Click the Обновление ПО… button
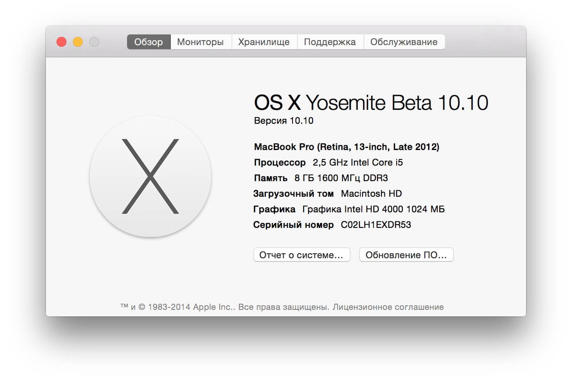The width and height of the screenshot is (572, 382). click(x=406, y=255)
